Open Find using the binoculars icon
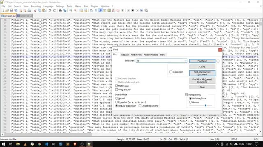The height and width of the screenshot is (147, 263). point(60,11)
